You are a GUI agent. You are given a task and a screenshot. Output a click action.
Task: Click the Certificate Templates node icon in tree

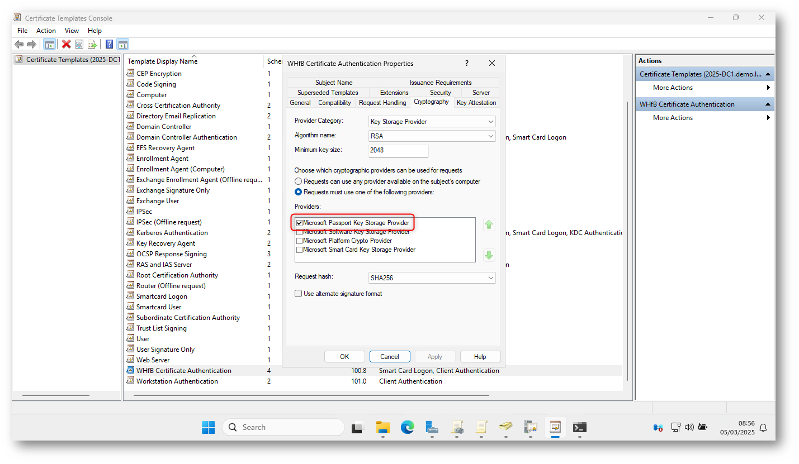coord(19,59)
